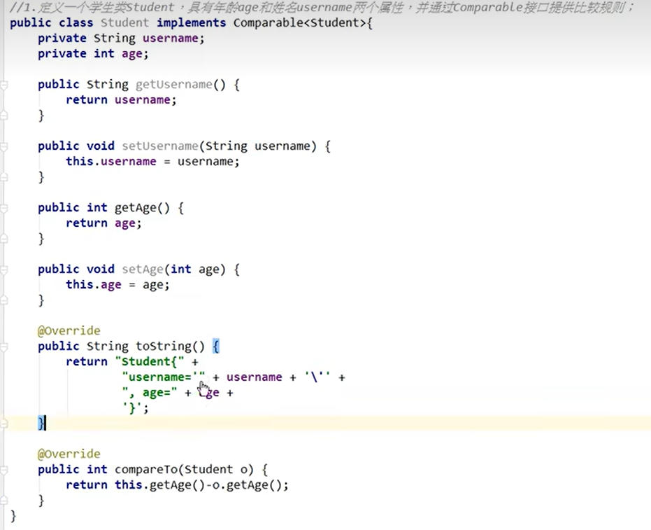Click 'public class' keywords at declaration start

click(x=52, y=22)
